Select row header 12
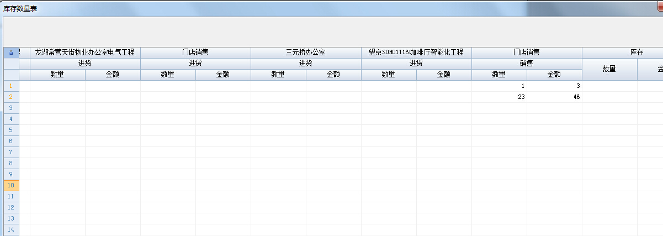 tap(11, 207)
